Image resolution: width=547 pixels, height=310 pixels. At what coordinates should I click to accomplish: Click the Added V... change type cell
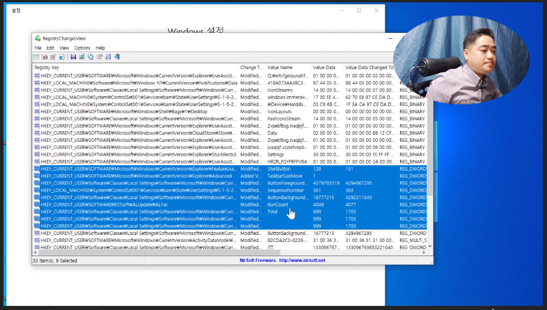251,176
